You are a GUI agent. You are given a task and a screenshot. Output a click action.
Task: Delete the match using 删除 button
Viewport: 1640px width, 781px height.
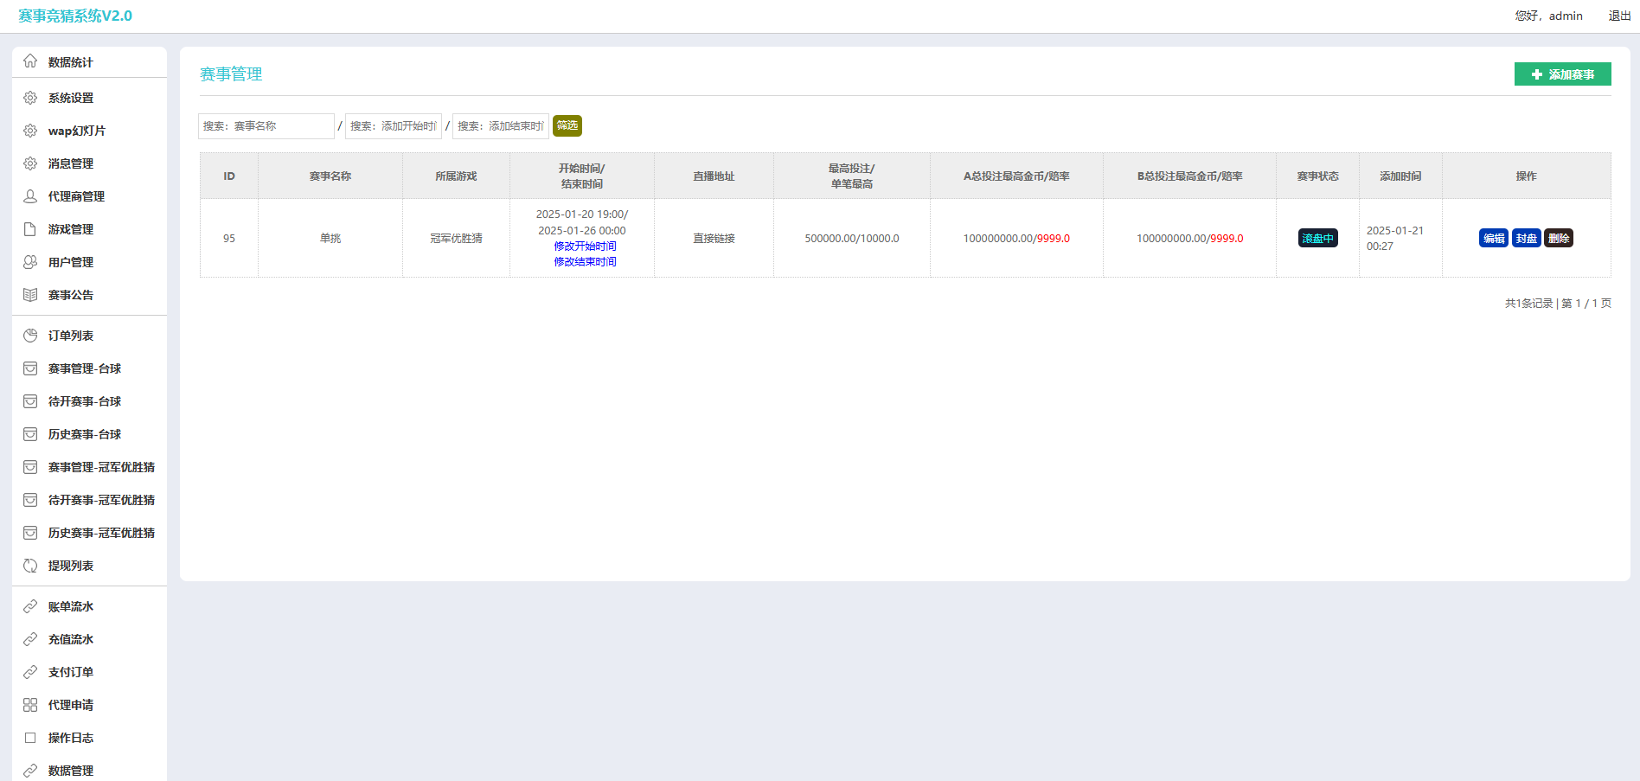(x=1559, y=239)
